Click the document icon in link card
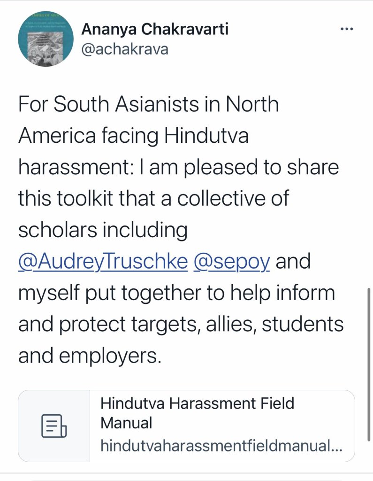This screenshot has height=481, width=373. pos(54,426)
